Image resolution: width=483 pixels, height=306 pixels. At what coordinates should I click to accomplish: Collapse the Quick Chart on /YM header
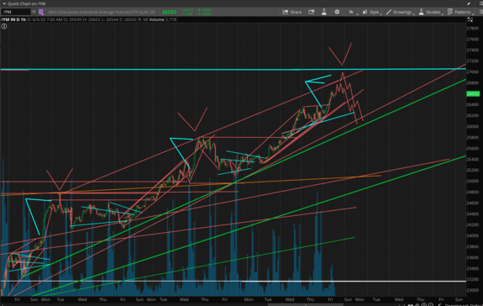4,3
